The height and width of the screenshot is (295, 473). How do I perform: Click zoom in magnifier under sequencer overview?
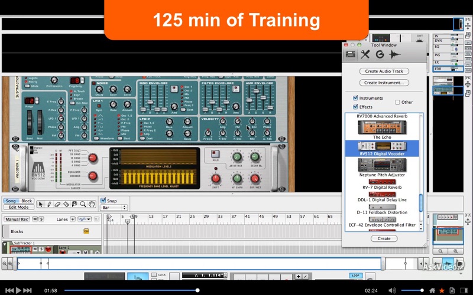pyautogui.click(x=455, y=251)
